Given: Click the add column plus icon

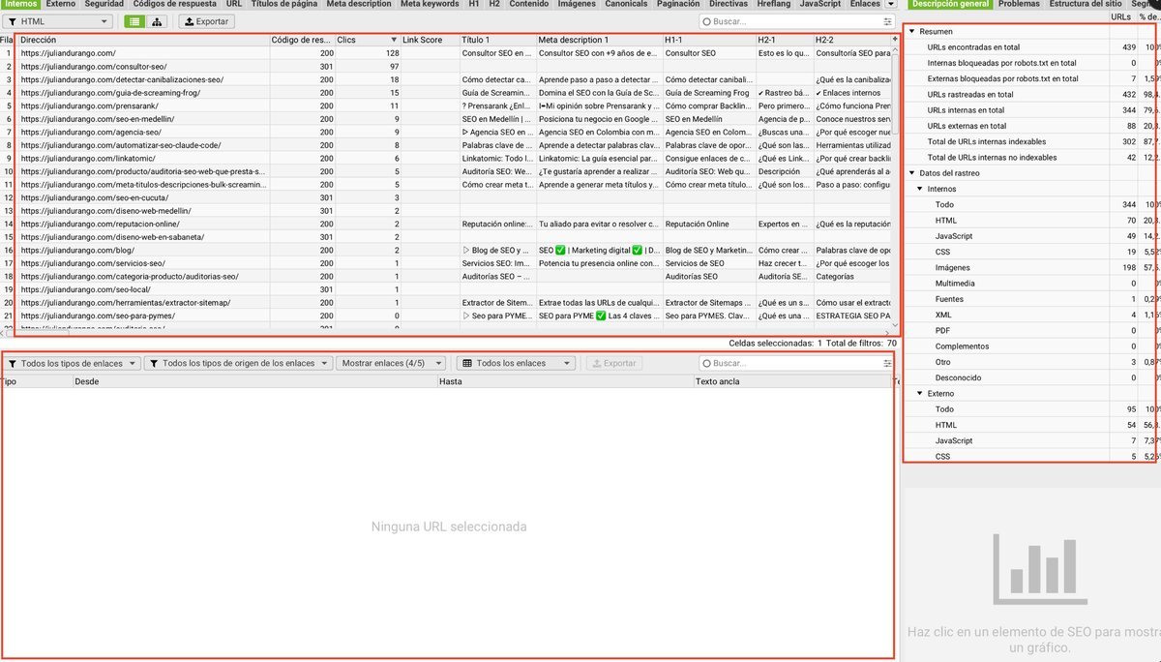Looking at the screenshot, I should pos(895,40).
